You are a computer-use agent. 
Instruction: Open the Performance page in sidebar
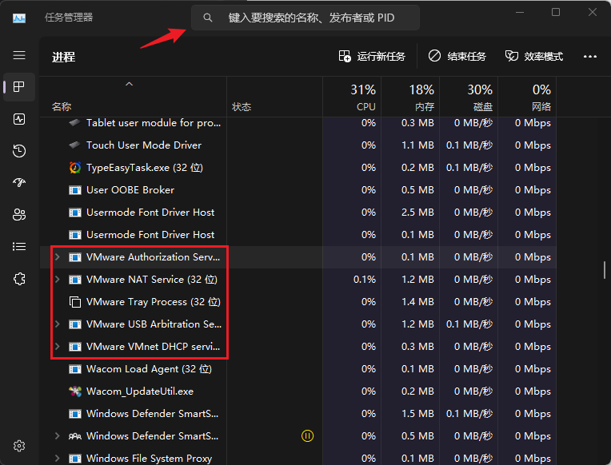coord(19,119)
